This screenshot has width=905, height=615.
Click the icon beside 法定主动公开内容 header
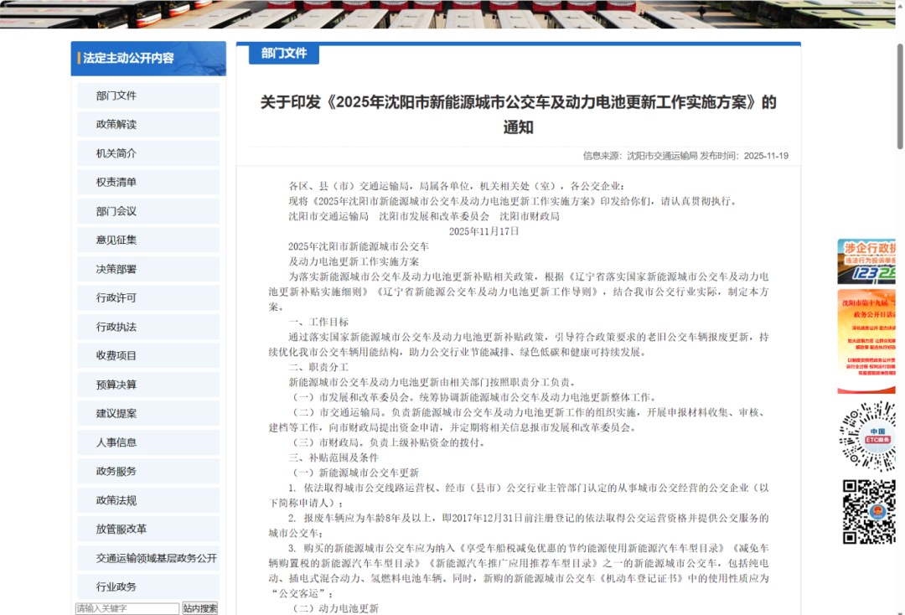[x=78, y=59]
